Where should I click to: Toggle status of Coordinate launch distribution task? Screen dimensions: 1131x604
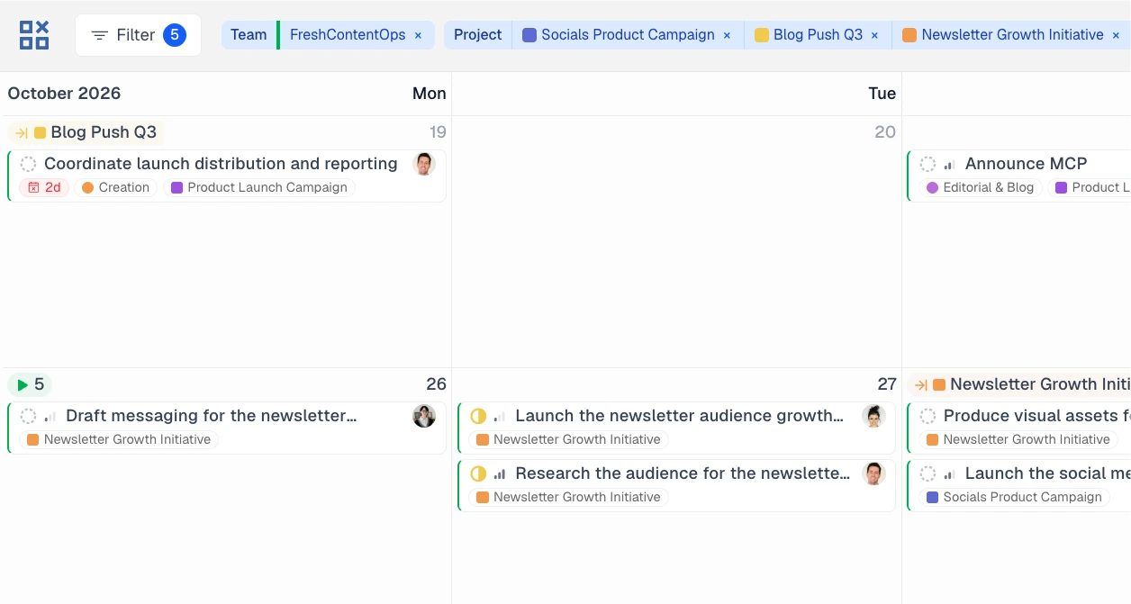pyautogui.click(x=28, y=164)
